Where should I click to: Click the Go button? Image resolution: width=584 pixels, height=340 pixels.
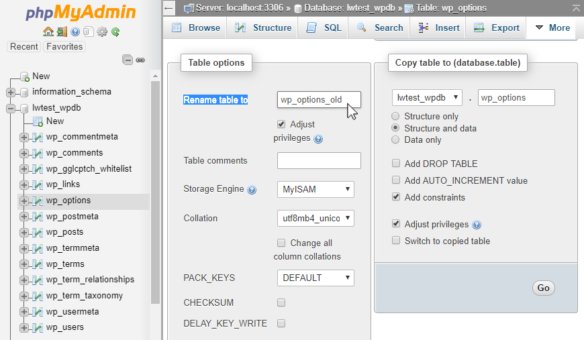click(544, 288)
